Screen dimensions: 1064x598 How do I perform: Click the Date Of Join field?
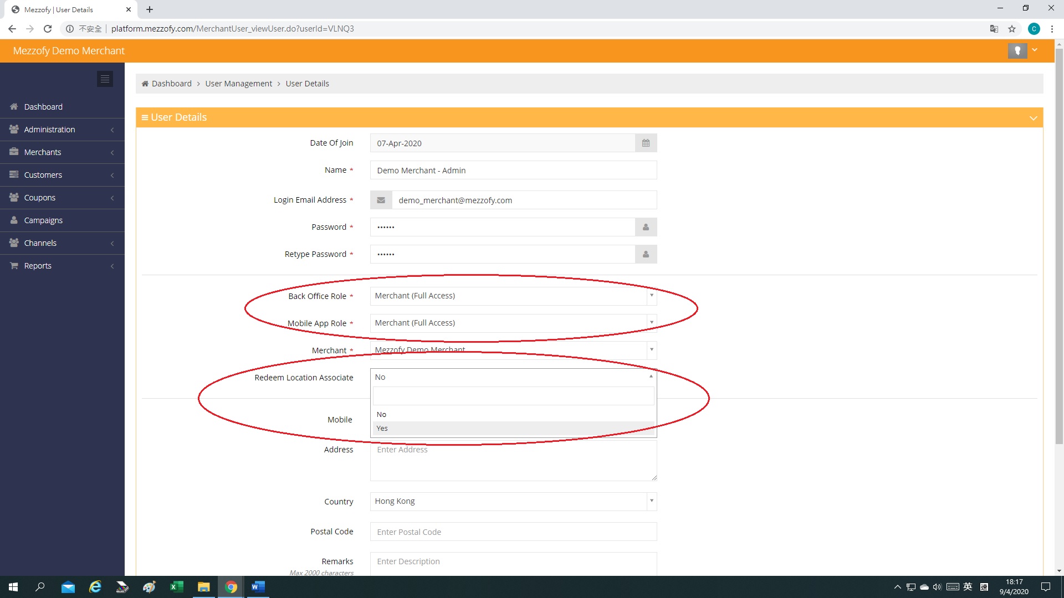pos(502,143)
